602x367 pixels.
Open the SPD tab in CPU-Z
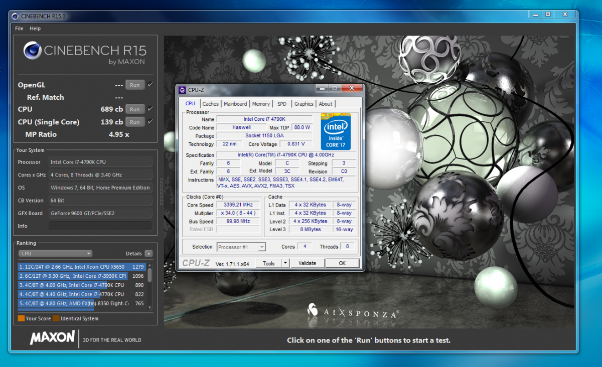(x=282, y=104)
